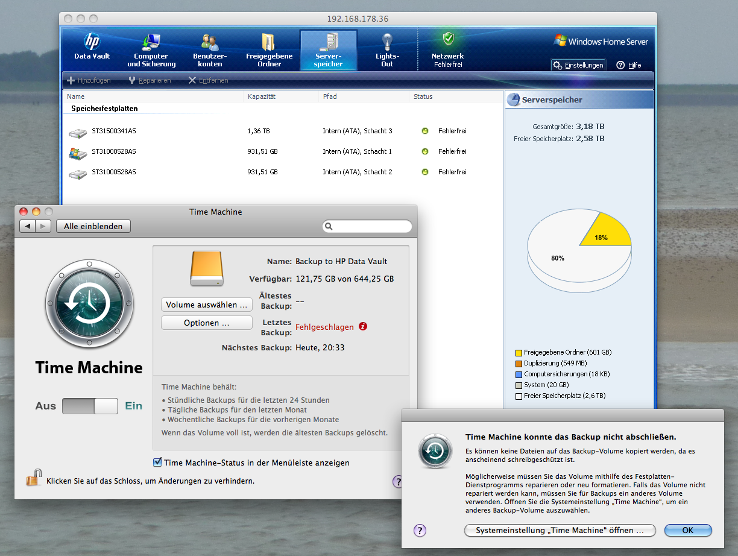Toggle Time Machine-Status in der Menüleiste checkbox
The width and height of the screenshot is (738, 556).
158,463
